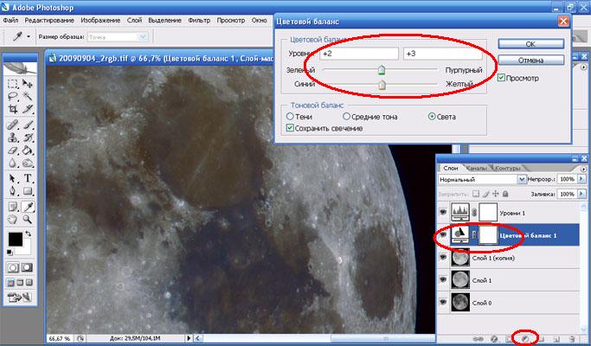Hide the Слой 1 (копия) layer
This screenshot has width=591, height=346.
coord(443,258)
